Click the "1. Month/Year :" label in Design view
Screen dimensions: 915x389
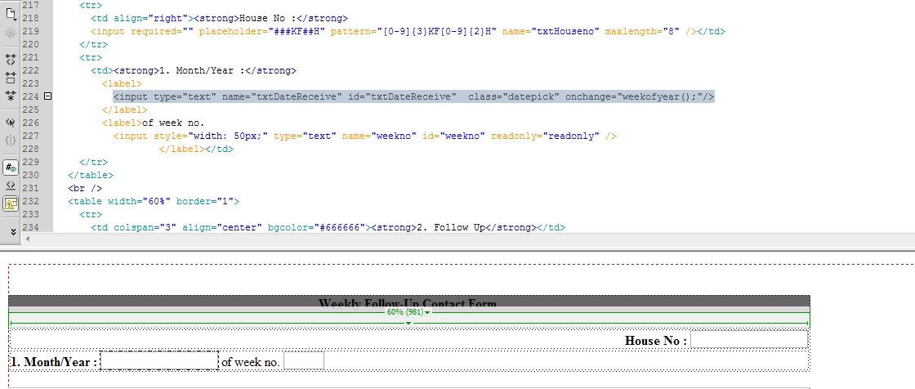[54, 362]
